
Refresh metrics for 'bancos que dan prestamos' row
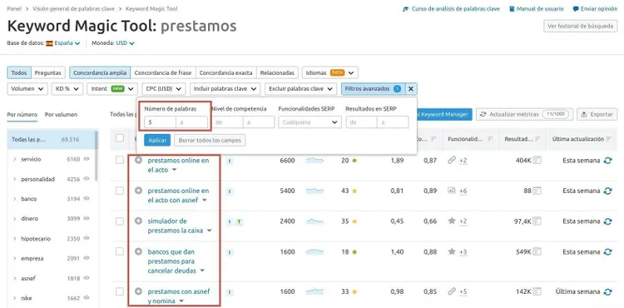(607, 252)
